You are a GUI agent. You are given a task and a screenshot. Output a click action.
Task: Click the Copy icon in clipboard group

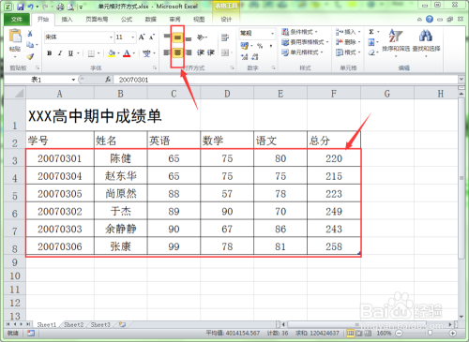[30, 45]
